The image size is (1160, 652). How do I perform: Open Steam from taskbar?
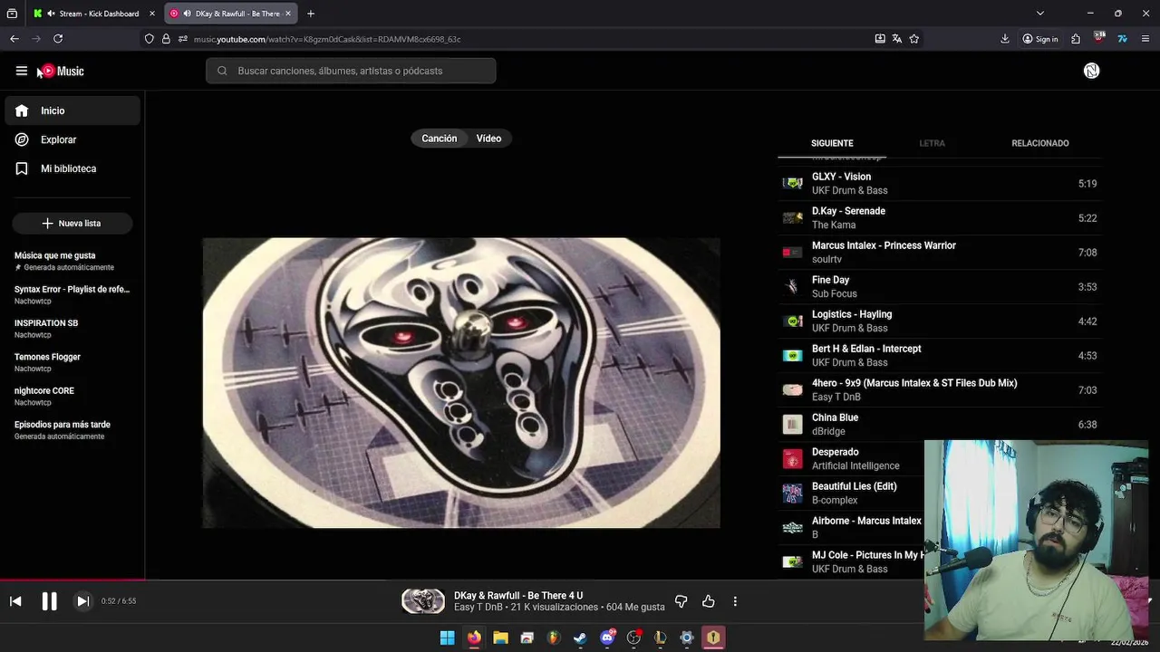(580, 638)
